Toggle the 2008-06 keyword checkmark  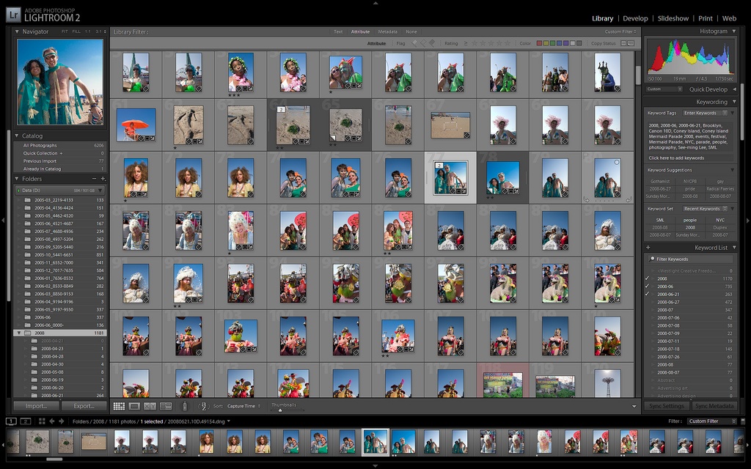point(647,287)
